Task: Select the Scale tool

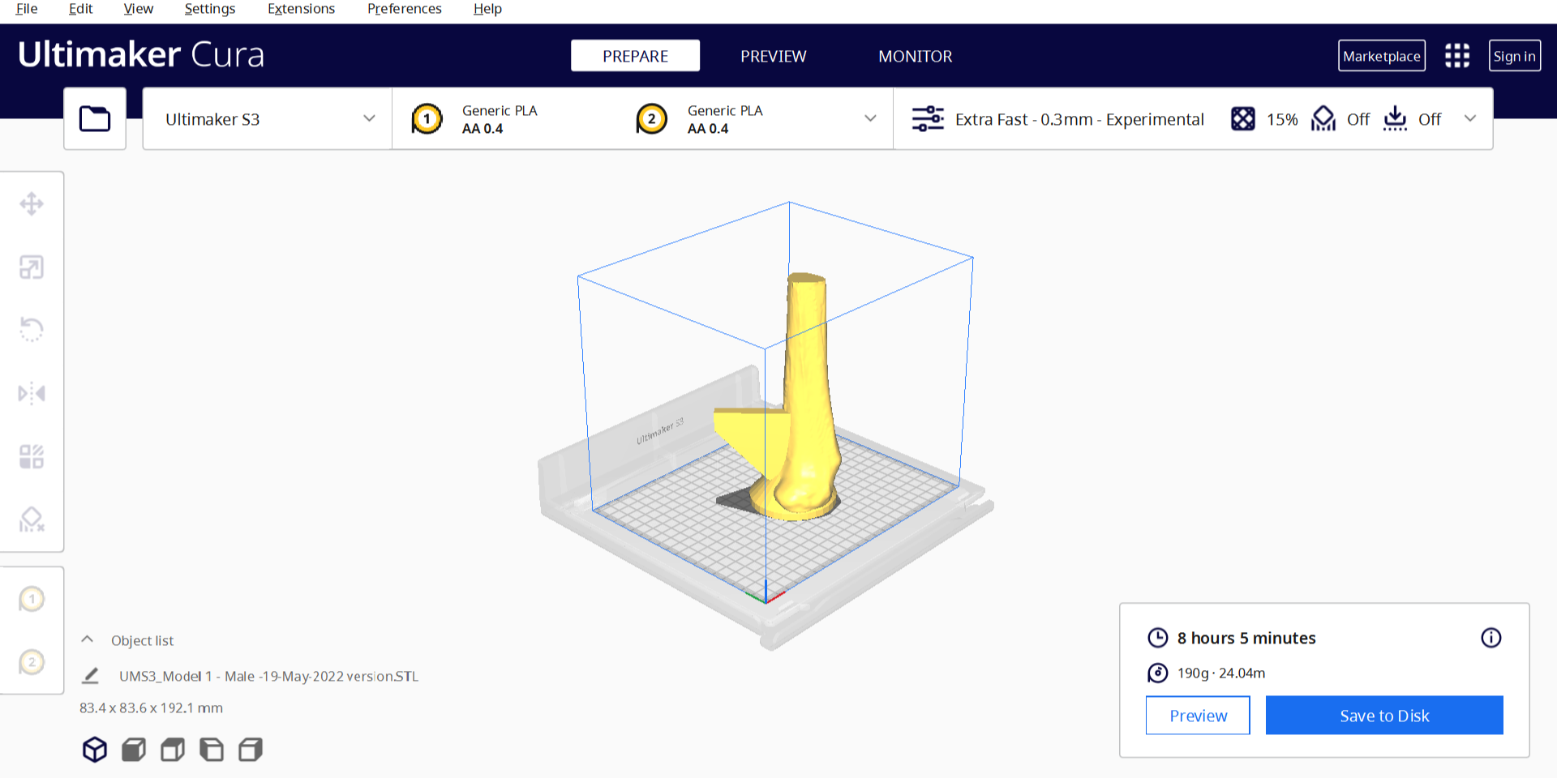Action: tap(32, 267)
